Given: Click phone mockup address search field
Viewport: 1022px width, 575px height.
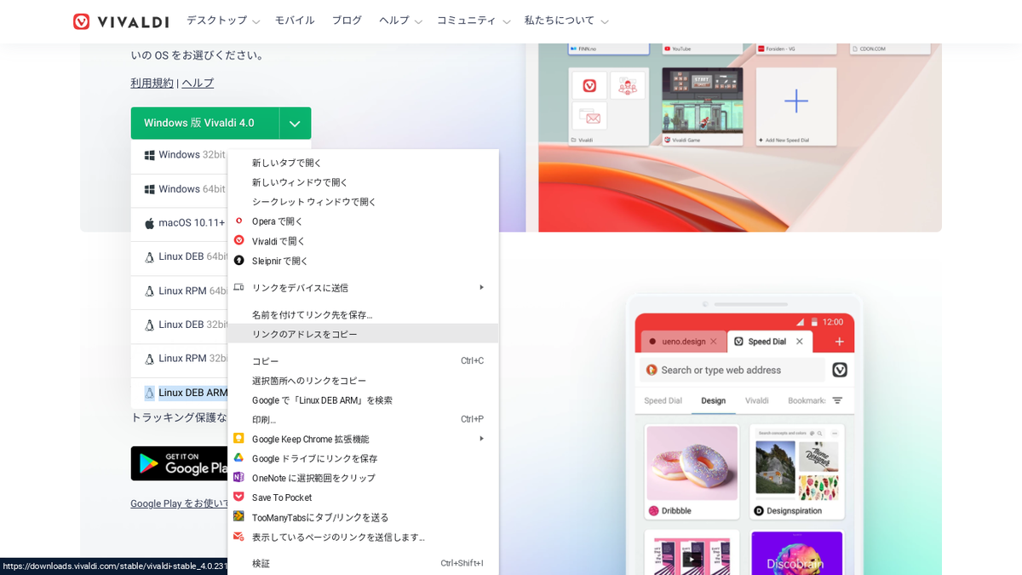Looking at the screenshot, I should click(x=732, y=370).
